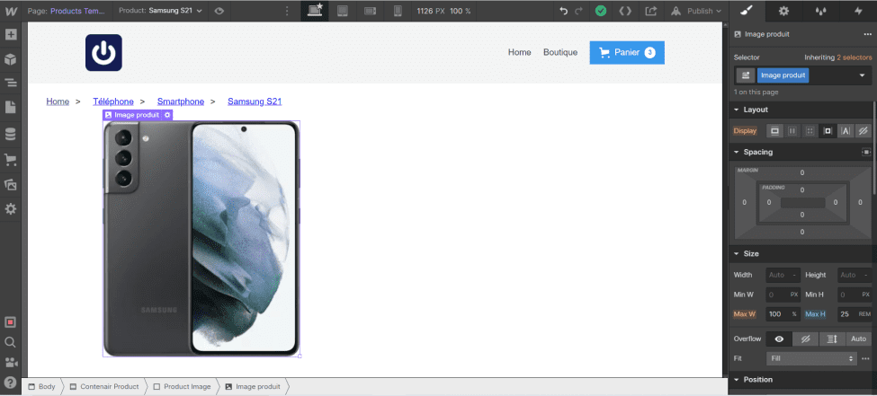
Task: Set overflow to visible
Action: coord(779,339)
